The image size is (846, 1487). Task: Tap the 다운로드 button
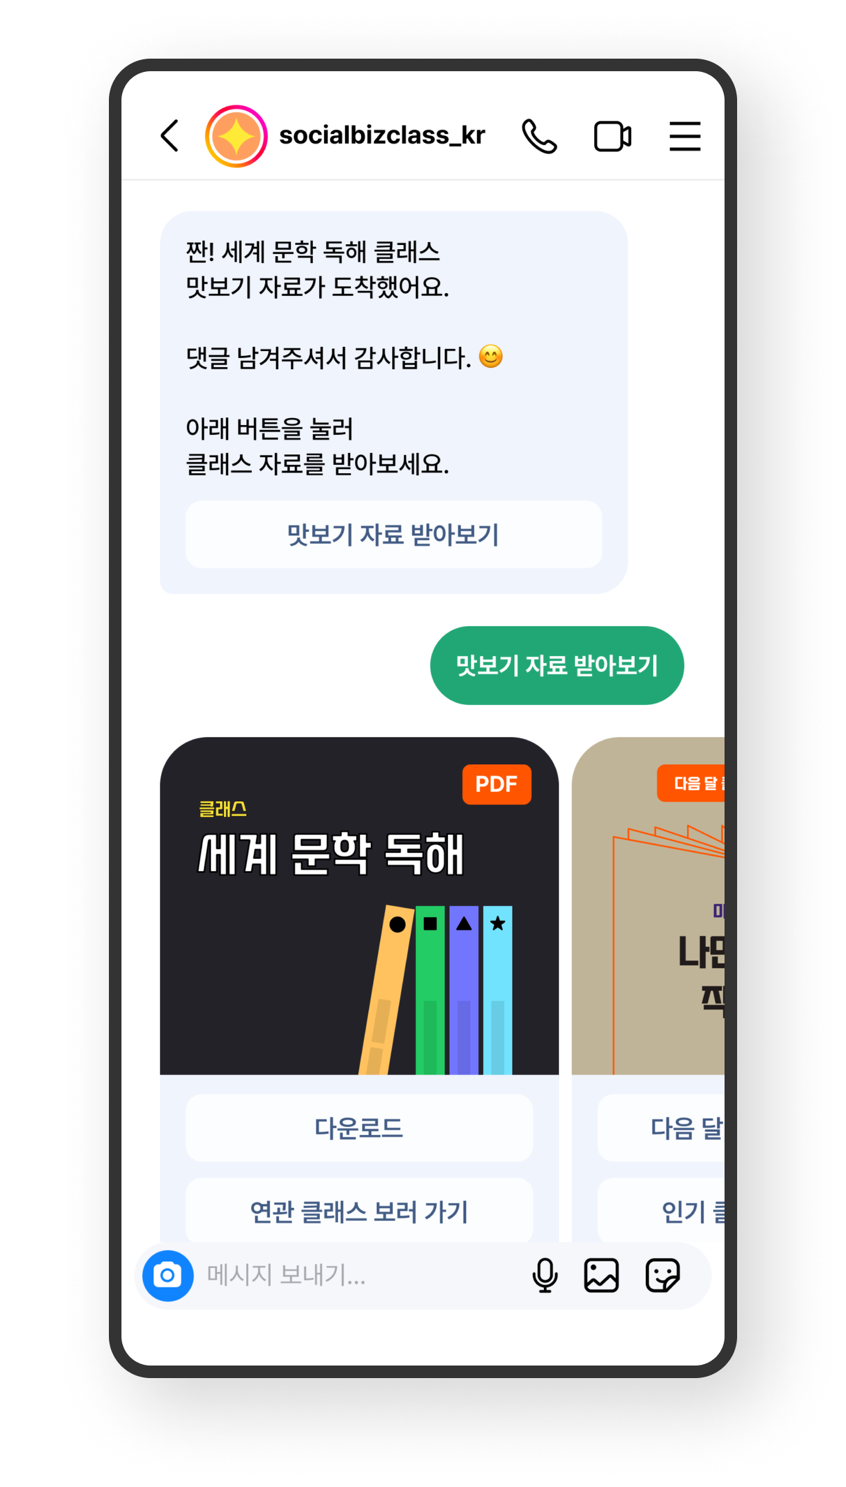[x=359, y=1128]
